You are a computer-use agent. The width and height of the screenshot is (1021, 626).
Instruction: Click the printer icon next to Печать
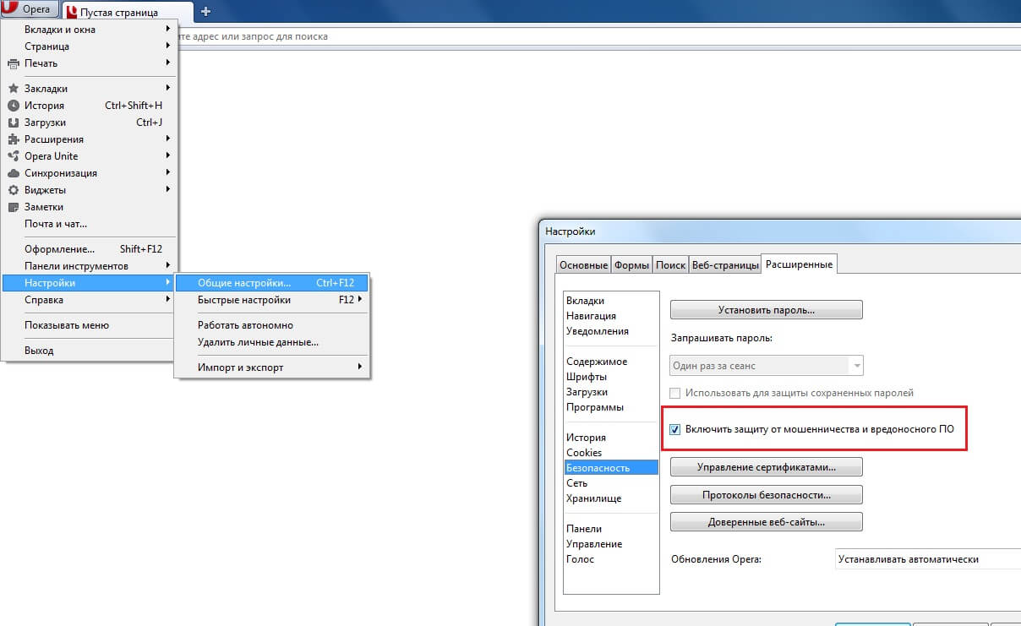13,63
